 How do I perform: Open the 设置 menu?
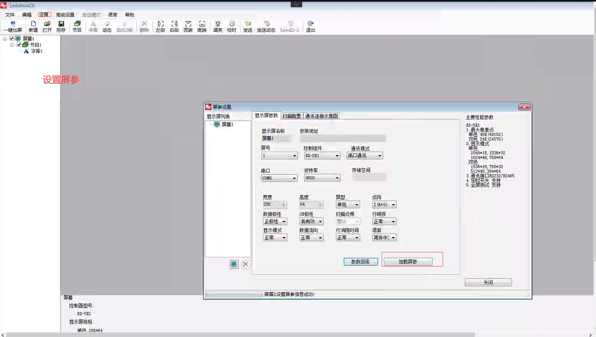click(44, 15)
